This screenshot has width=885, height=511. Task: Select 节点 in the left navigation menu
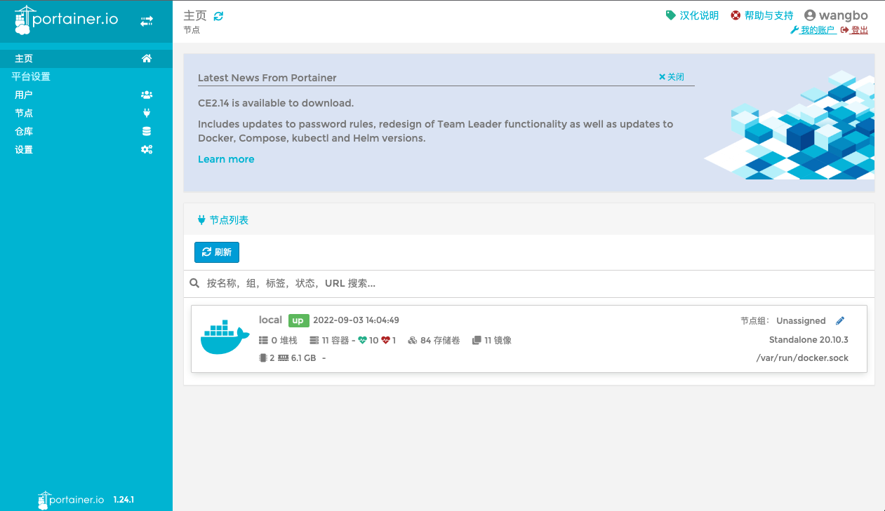click(x=25, y=113)
